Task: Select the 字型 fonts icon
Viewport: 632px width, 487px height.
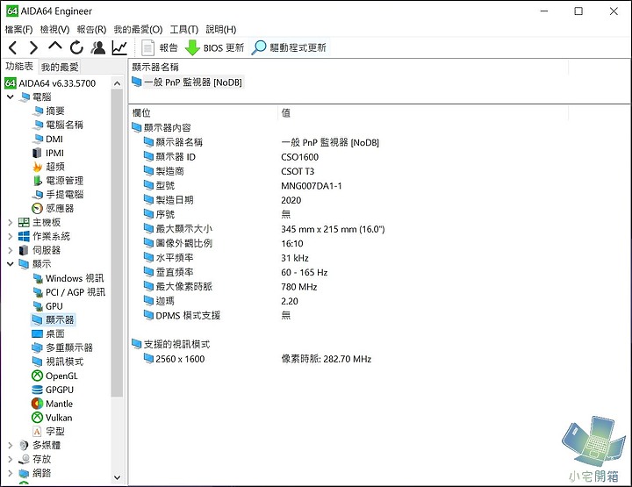Action: 37,432
